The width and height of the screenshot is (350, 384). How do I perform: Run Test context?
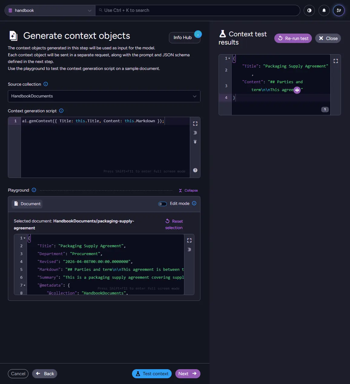(152, 374)
